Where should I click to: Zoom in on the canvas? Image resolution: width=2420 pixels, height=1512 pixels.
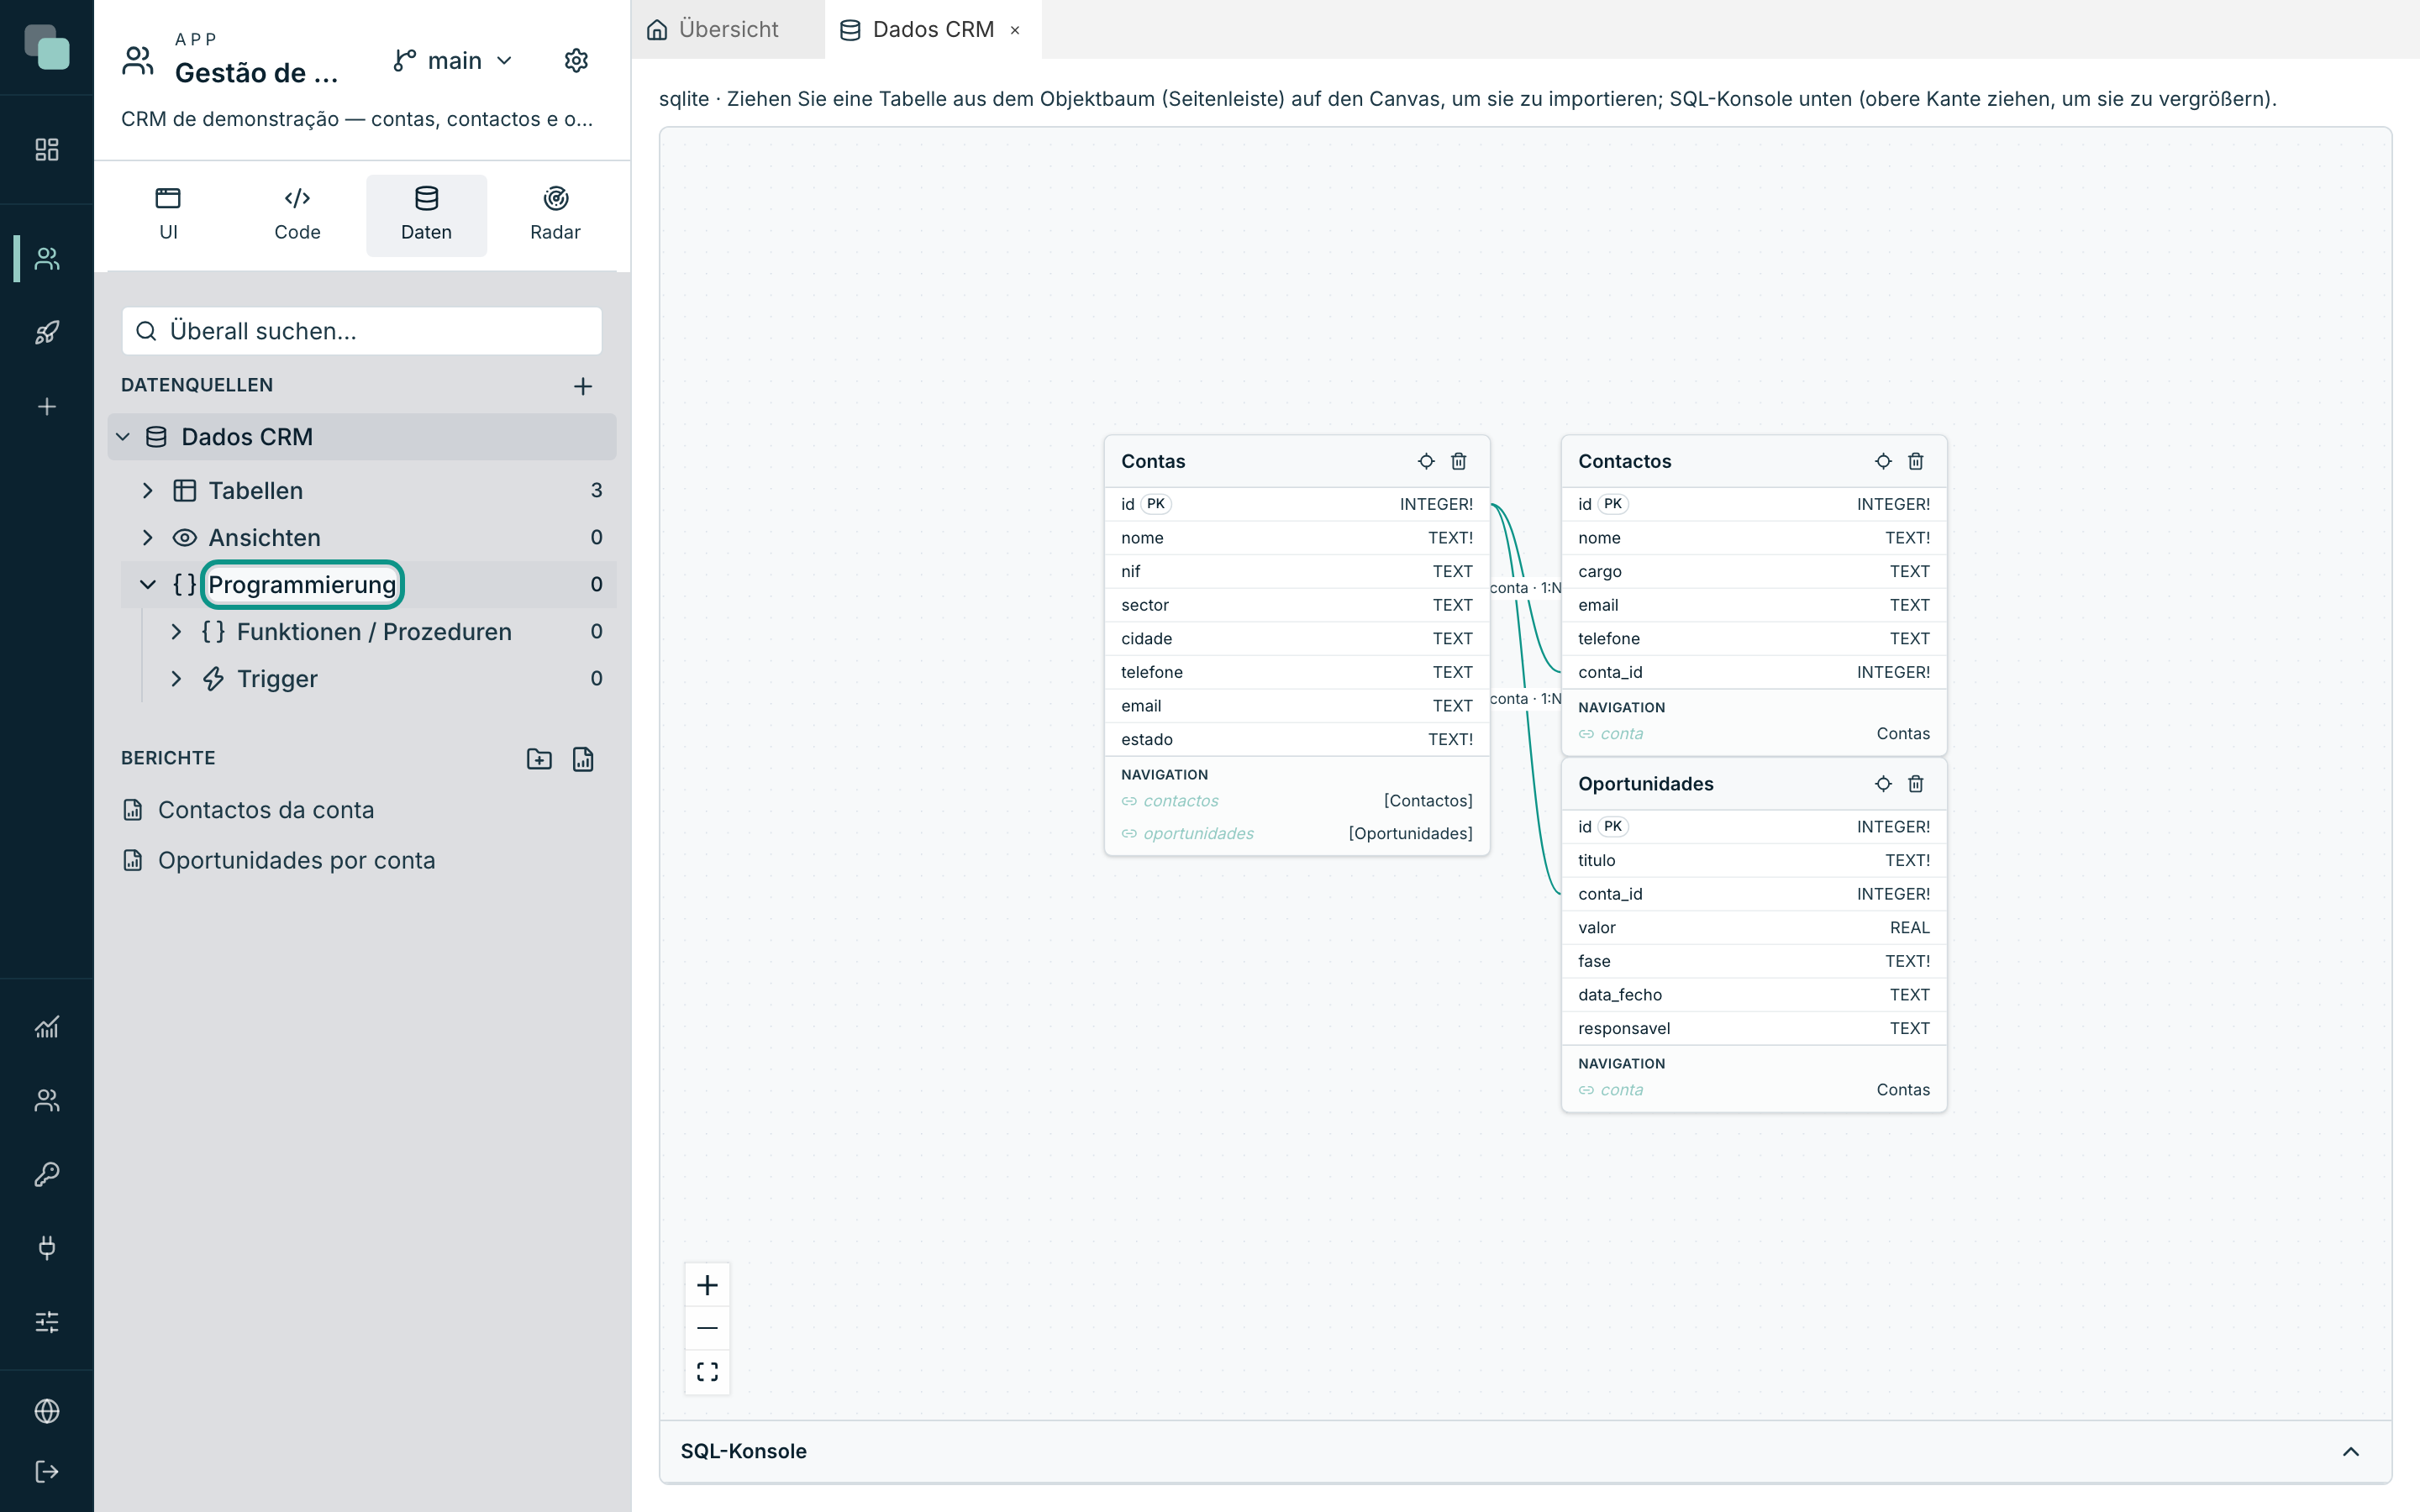click(x=707, y=1285)
